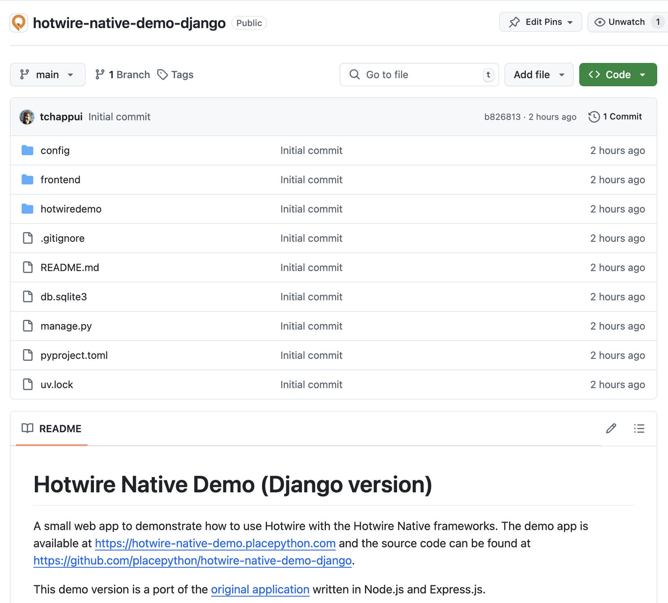Click the commit history clock icon
This screenshot has width=668, height=603.
click(594, 117)
